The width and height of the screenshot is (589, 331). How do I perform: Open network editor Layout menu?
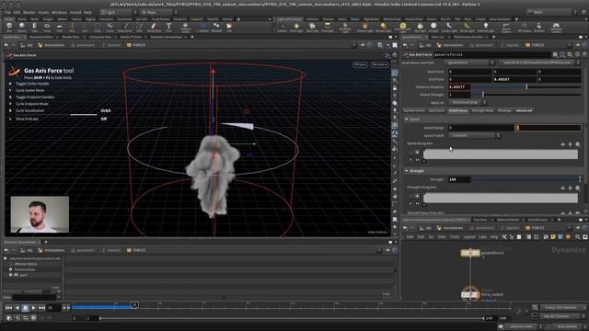tap(468, 237)
